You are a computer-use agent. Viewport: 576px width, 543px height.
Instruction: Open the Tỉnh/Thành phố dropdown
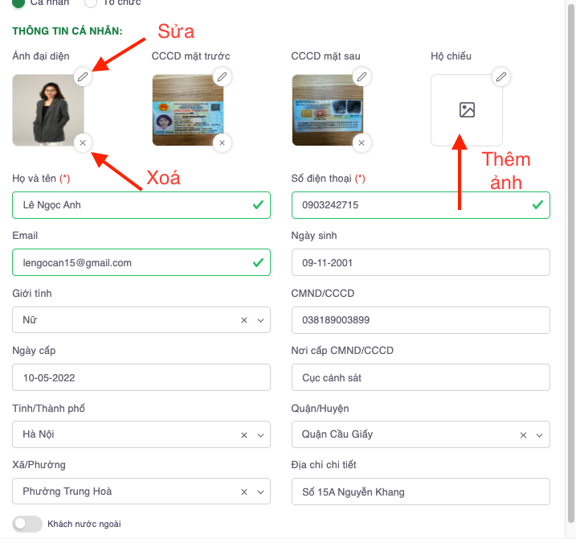260,435
